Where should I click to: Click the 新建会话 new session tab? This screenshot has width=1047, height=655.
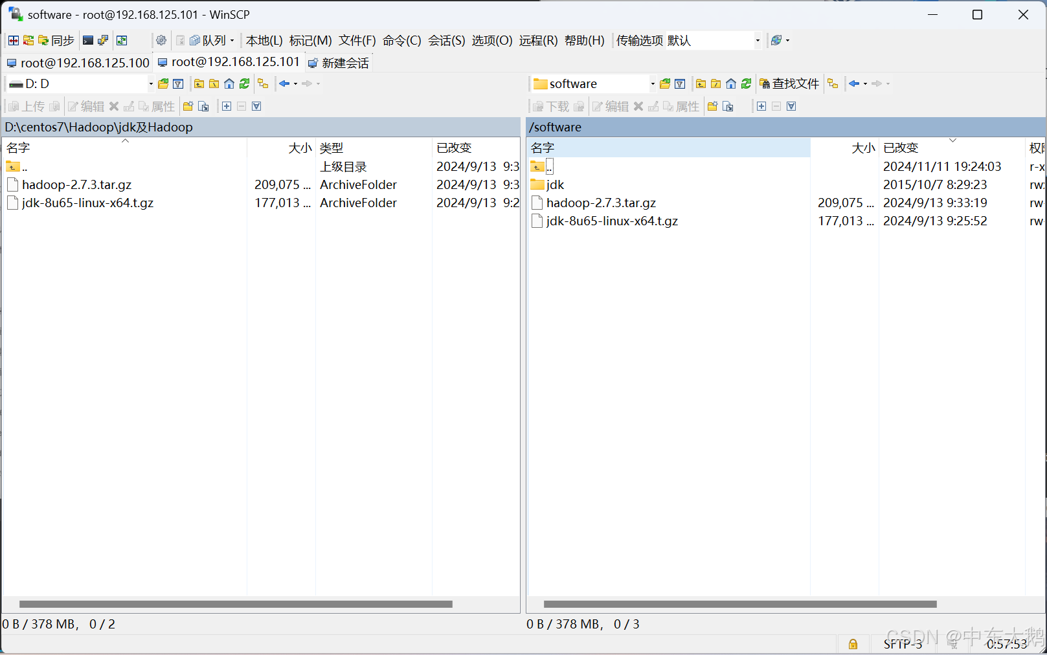click(x=338, y=63)
